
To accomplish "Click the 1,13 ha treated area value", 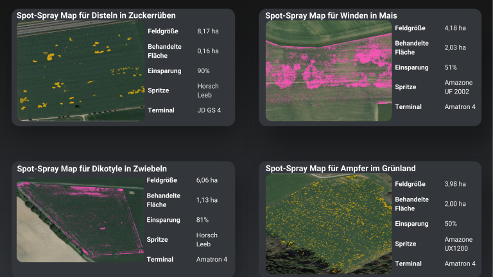I will click(207, 200).
